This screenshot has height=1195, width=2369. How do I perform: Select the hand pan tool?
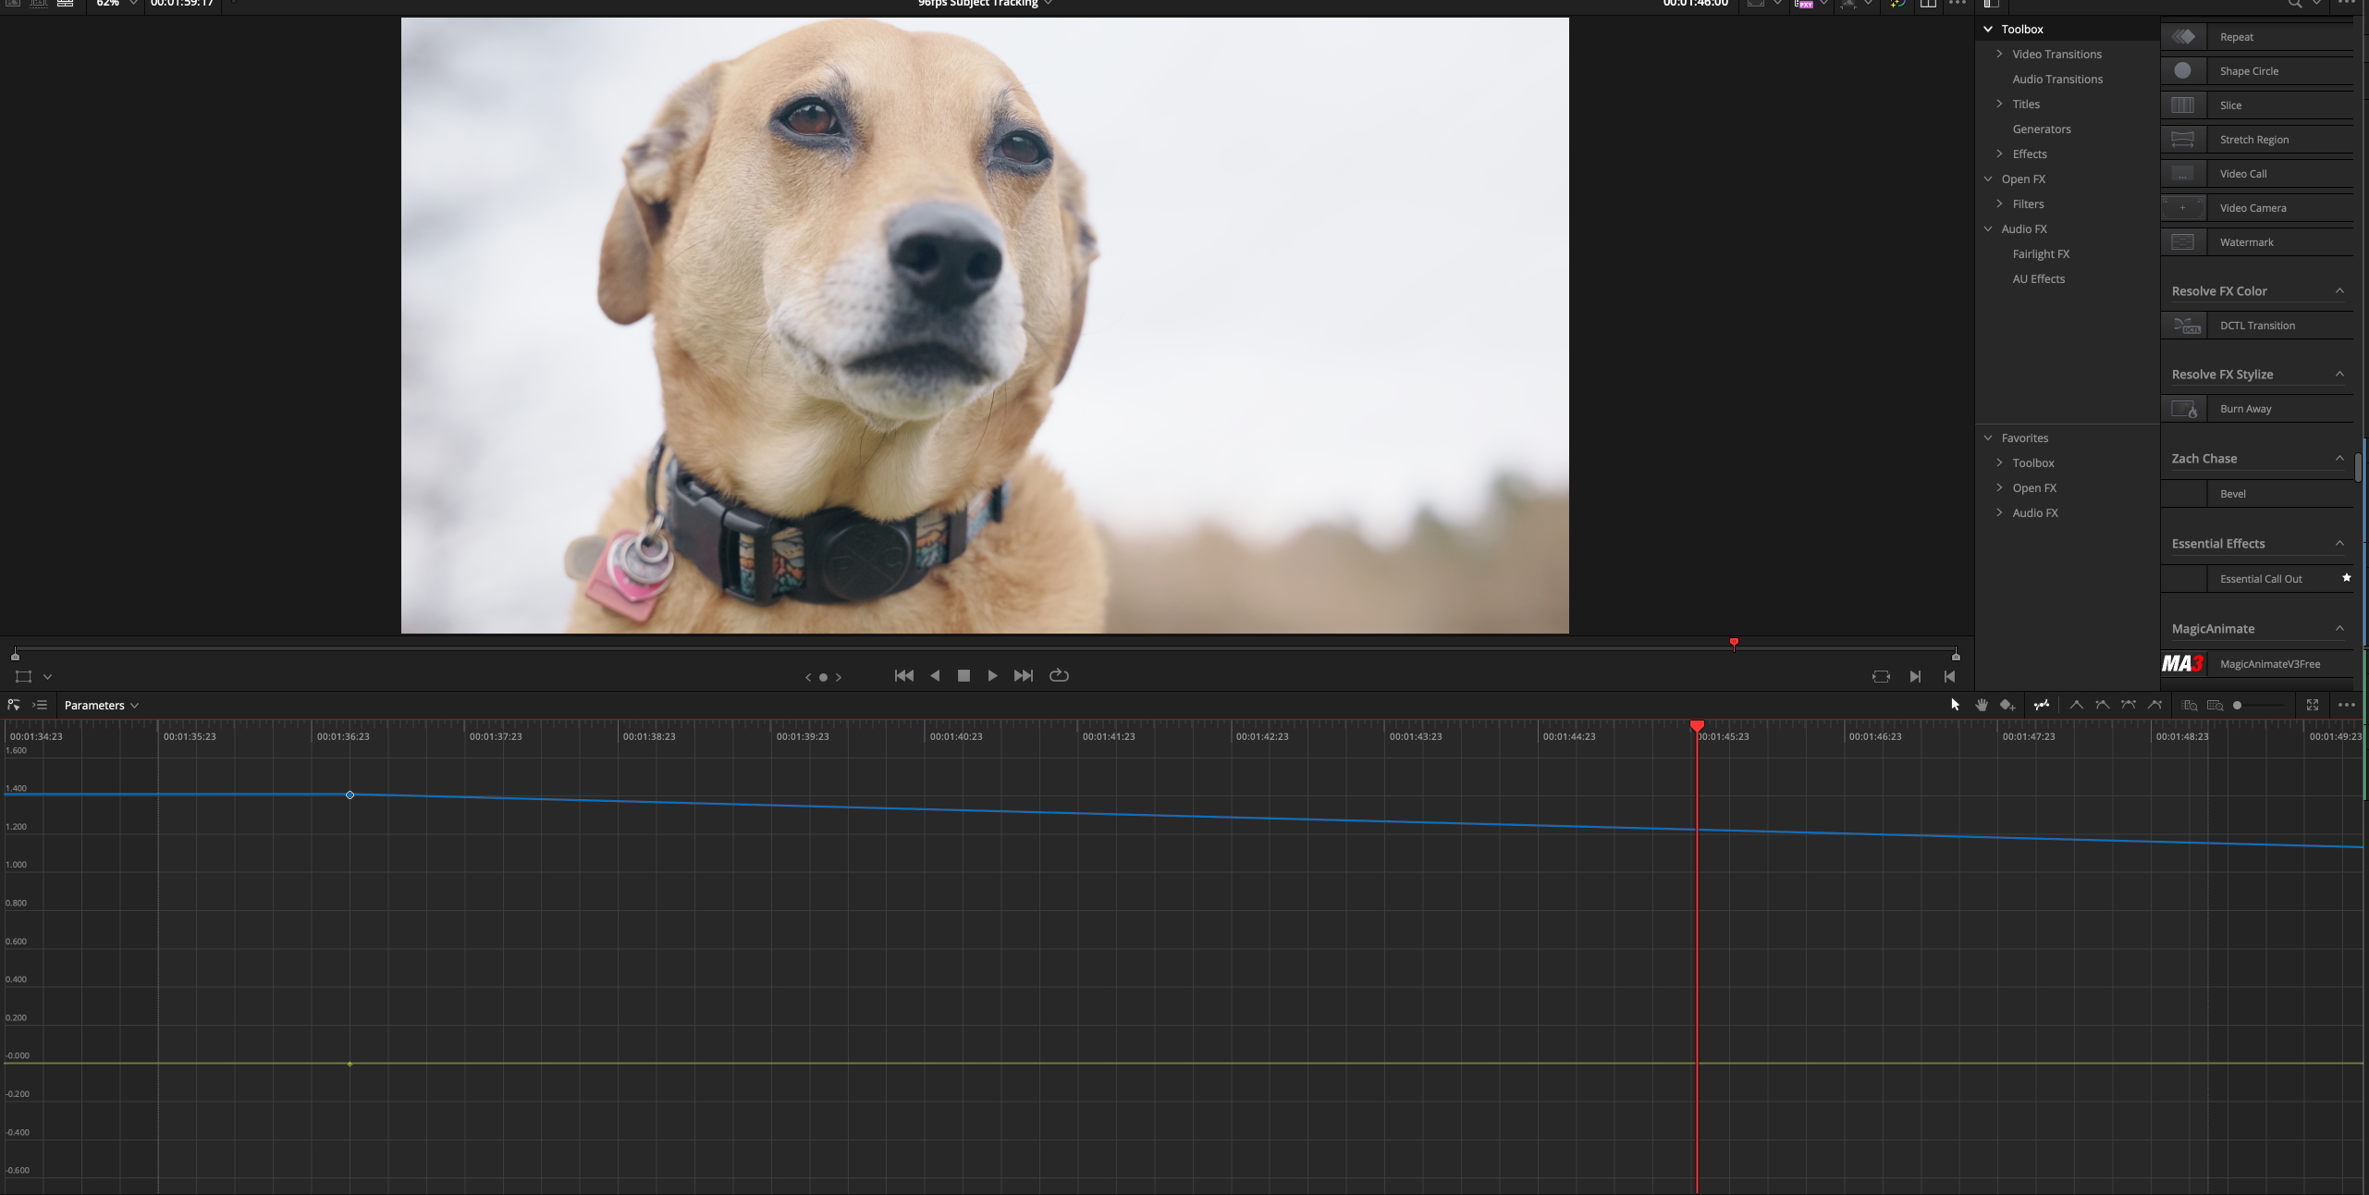click(x=1982, y=705)
